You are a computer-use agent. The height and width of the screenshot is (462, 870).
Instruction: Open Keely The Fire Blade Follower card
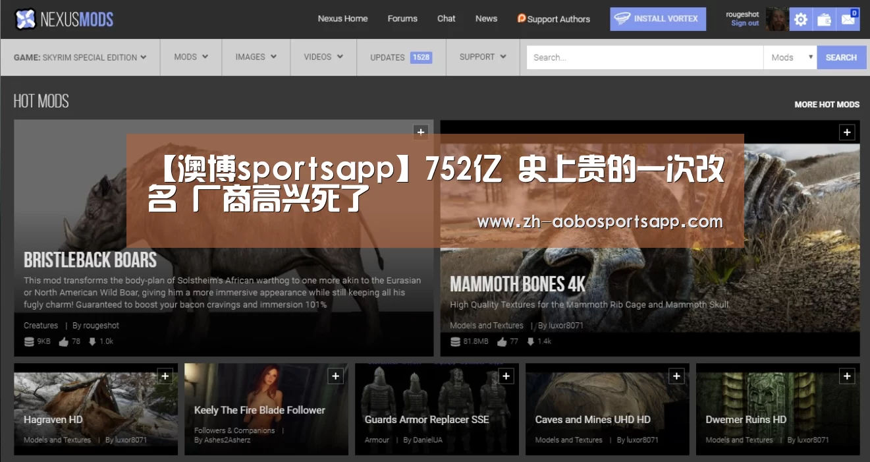(x=266, y=409)
